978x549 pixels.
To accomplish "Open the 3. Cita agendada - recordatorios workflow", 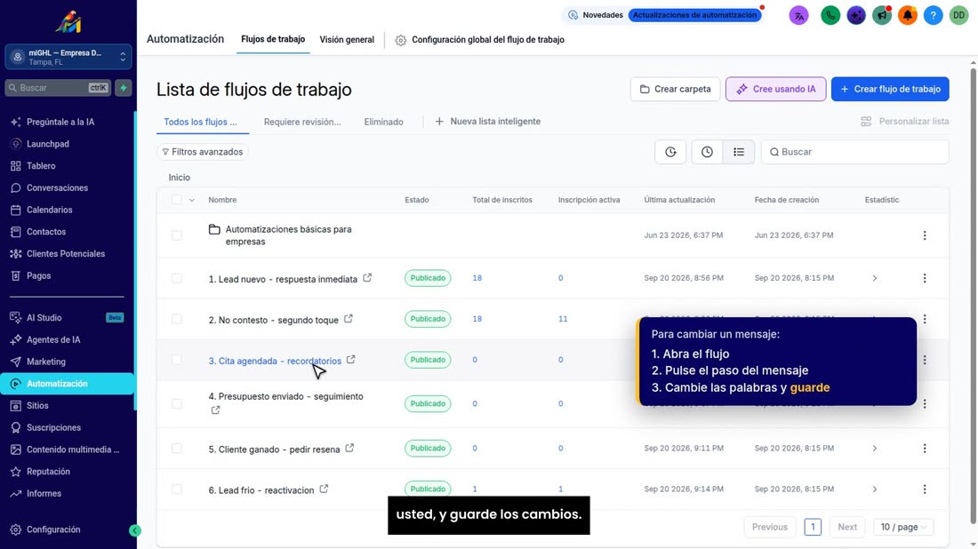I will click(x=275, y=361).
